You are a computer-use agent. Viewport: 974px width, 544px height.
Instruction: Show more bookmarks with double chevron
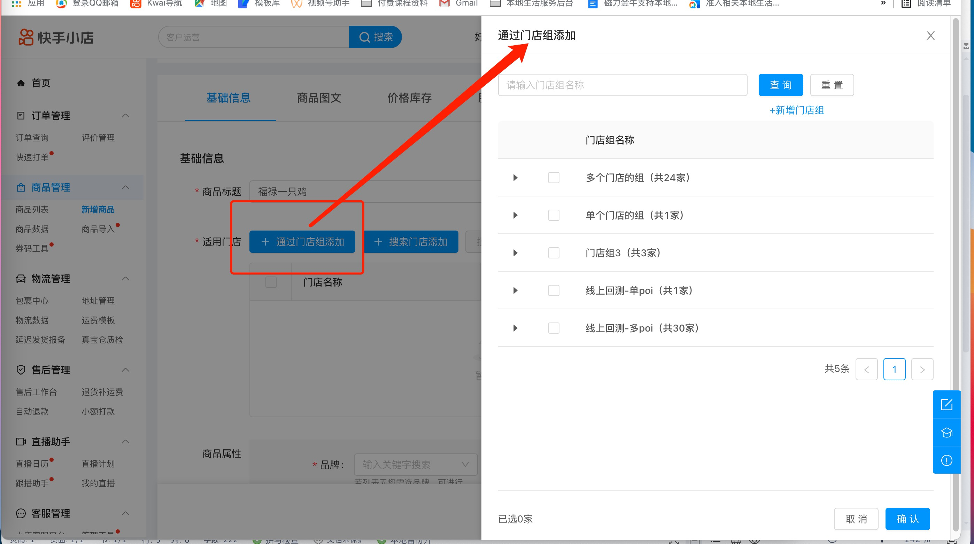coord(883,3)
